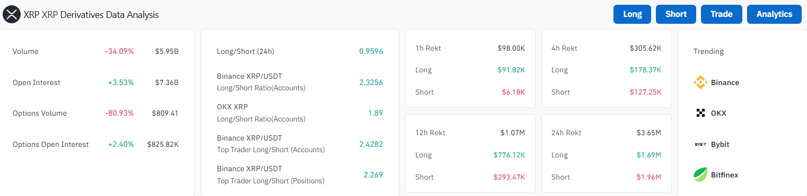Image resolution: width=807 pixels, height=196 pixels.
Task: Select the OKX logo icon
Action: tap(700, 113)
